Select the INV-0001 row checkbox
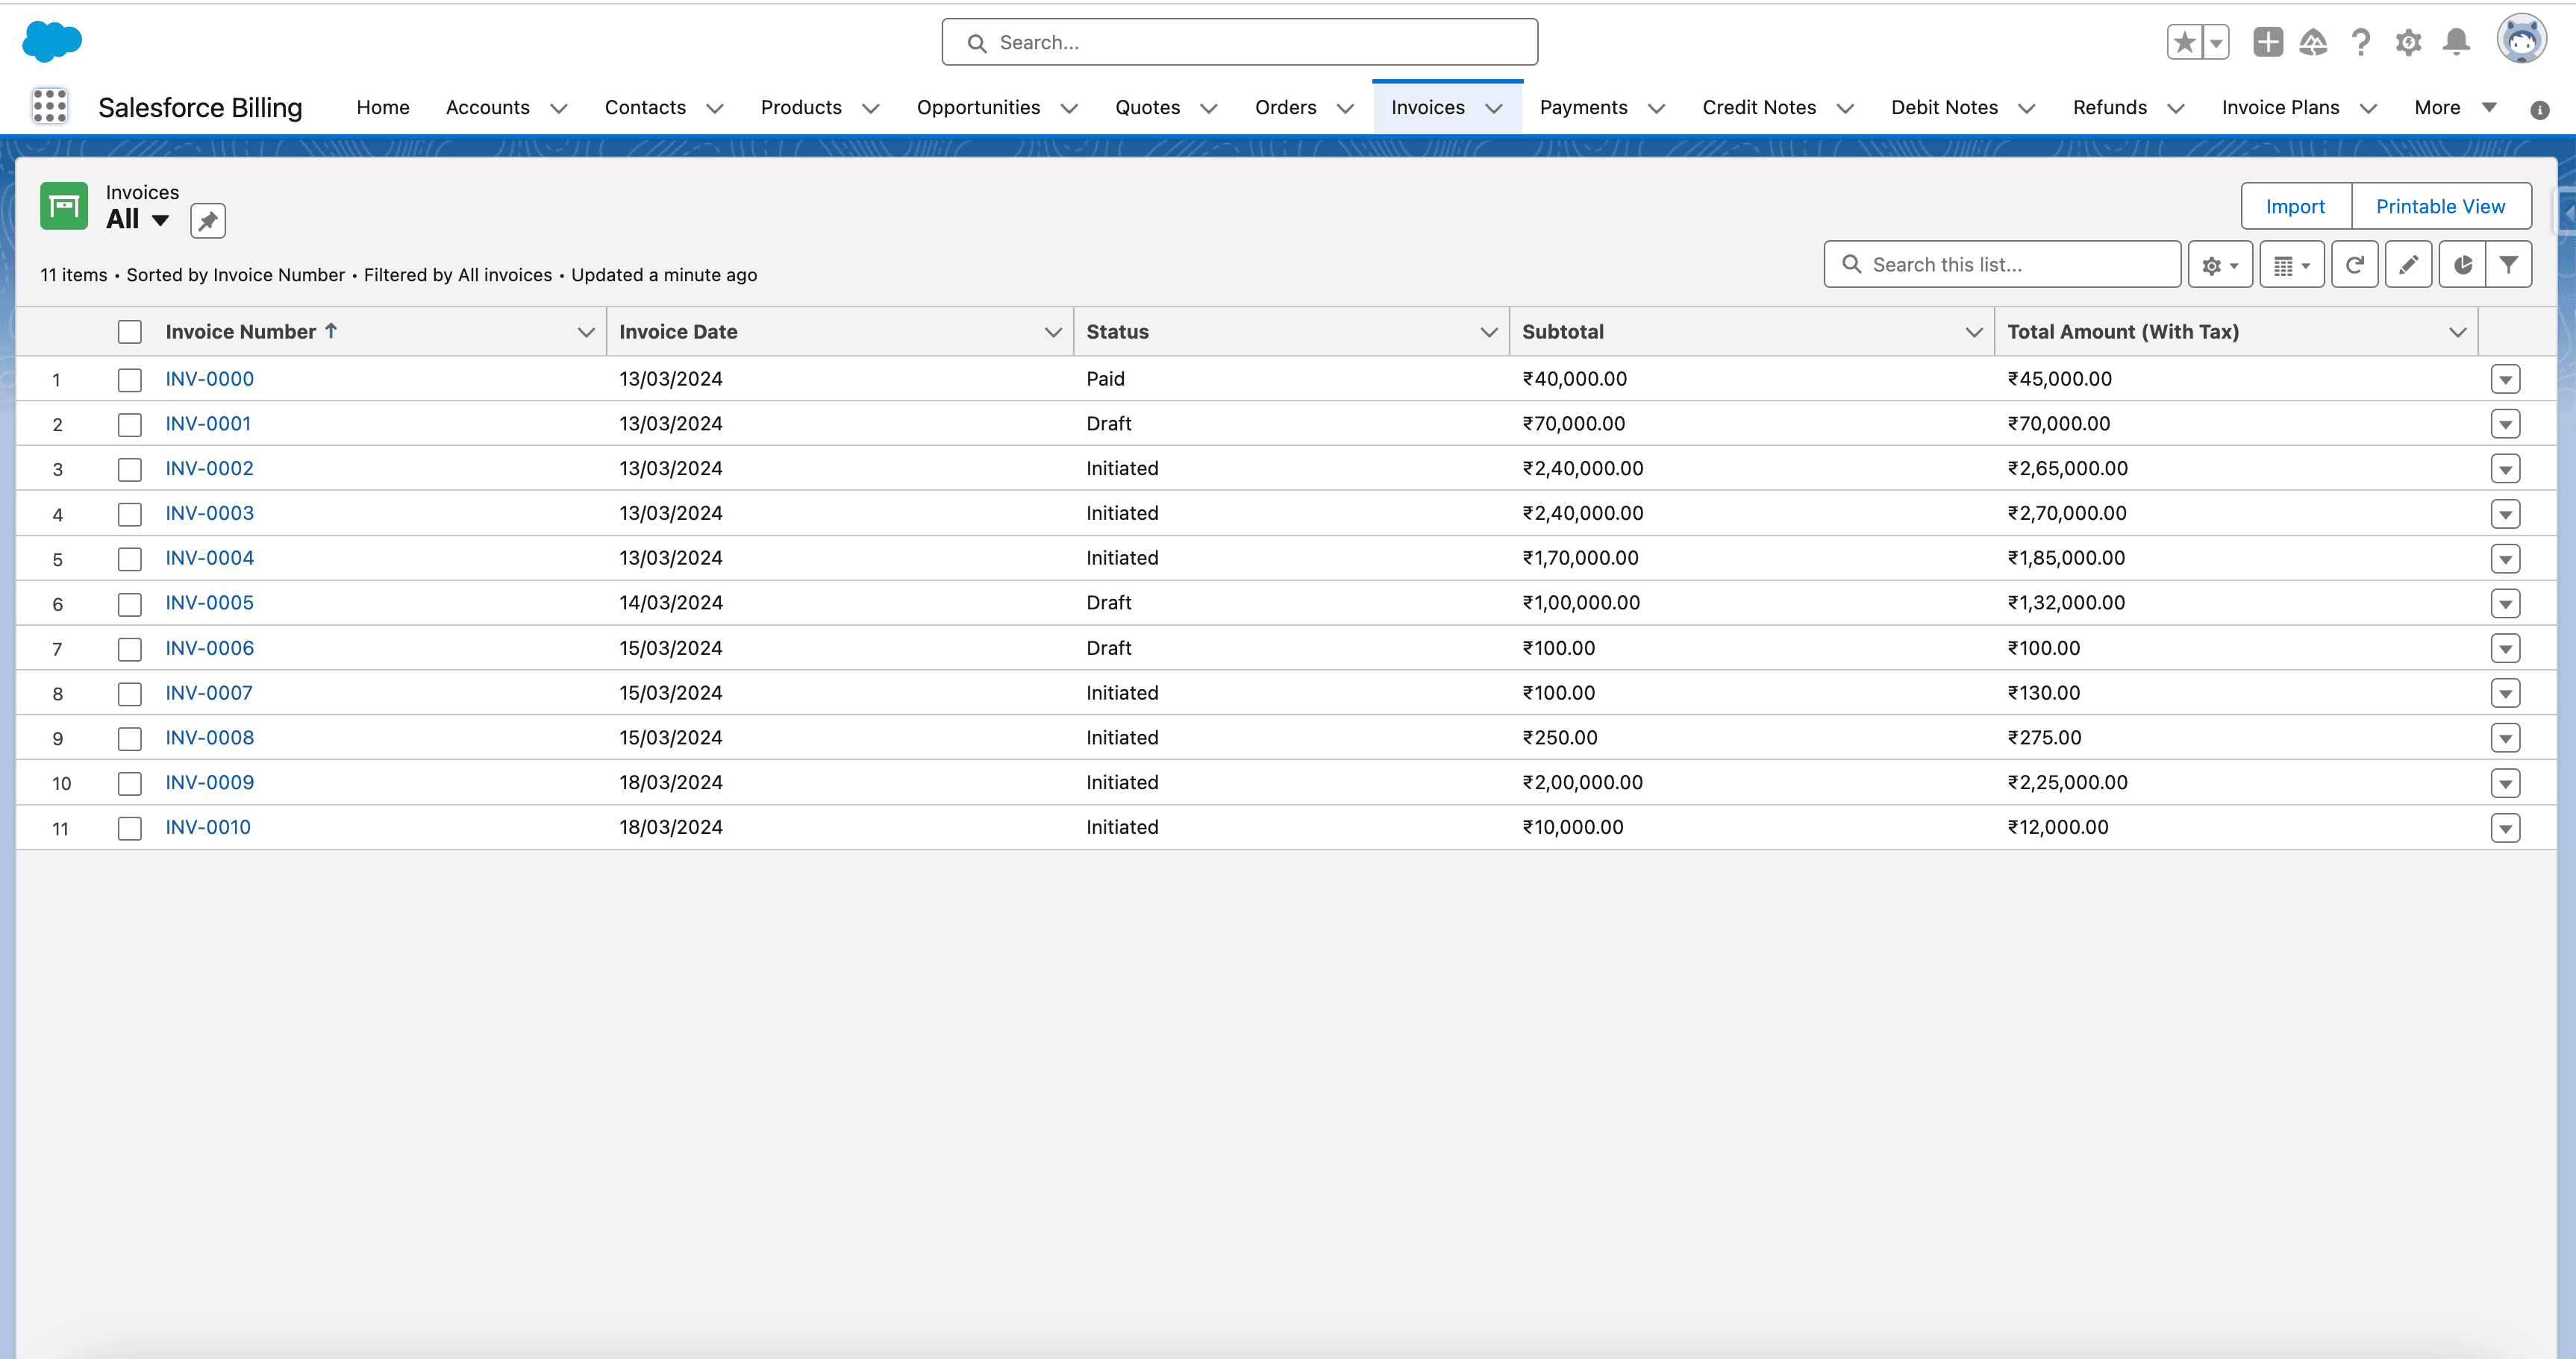Screen dimensions: 2576x1359 click(x=130, y=424)
